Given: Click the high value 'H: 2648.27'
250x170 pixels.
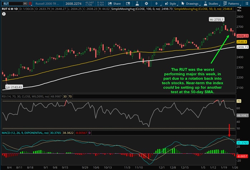Looking at the screenshot, I should (x=59, y=9).
